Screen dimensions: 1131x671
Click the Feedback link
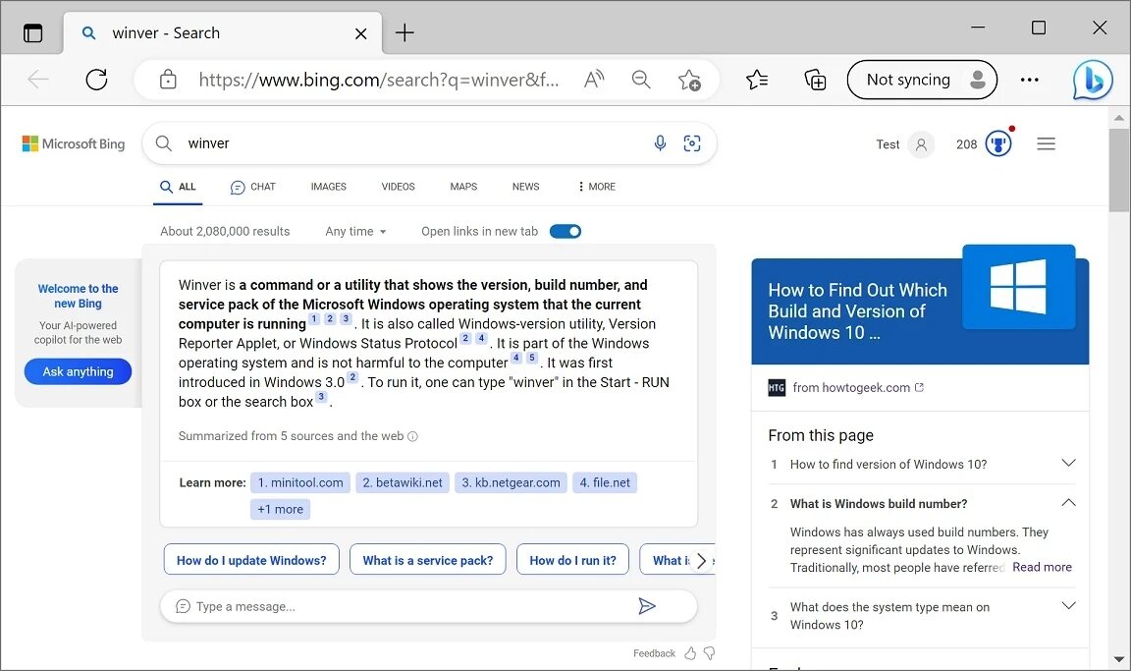click(x=654, y=653)
